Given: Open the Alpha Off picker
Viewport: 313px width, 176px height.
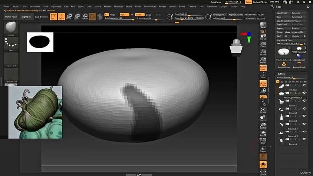Looking at the screenshot, I should point(11,60).
